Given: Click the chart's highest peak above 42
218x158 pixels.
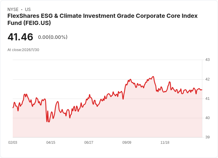Looking at the screenshot, I should tap(153, 77).
